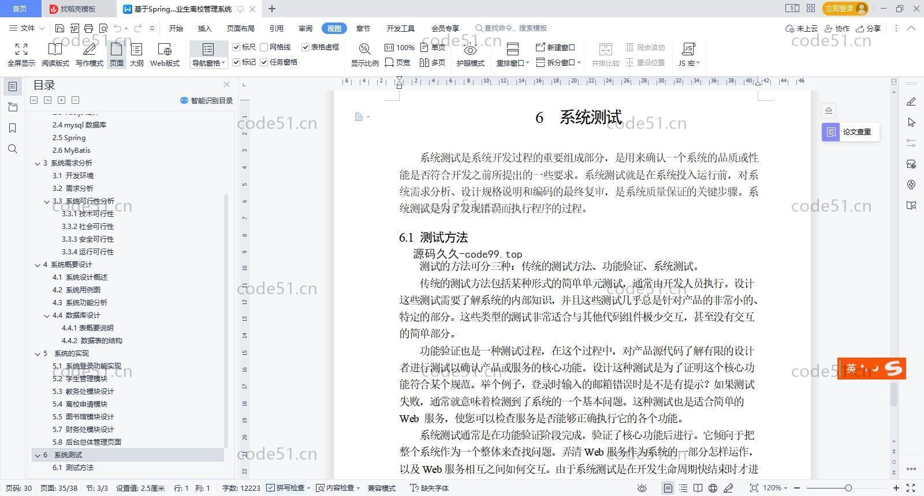Switch to the 审阅 ribbon tab

coord(305,28)
